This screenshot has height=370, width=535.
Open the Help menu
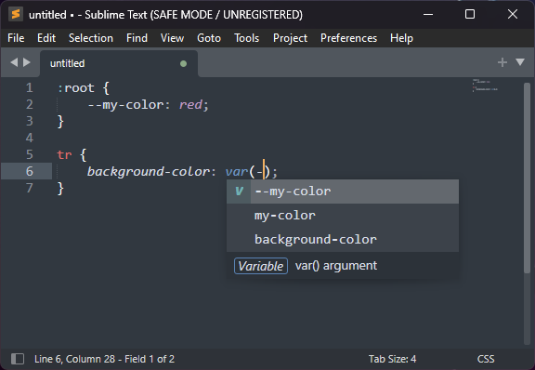(401, 38)
